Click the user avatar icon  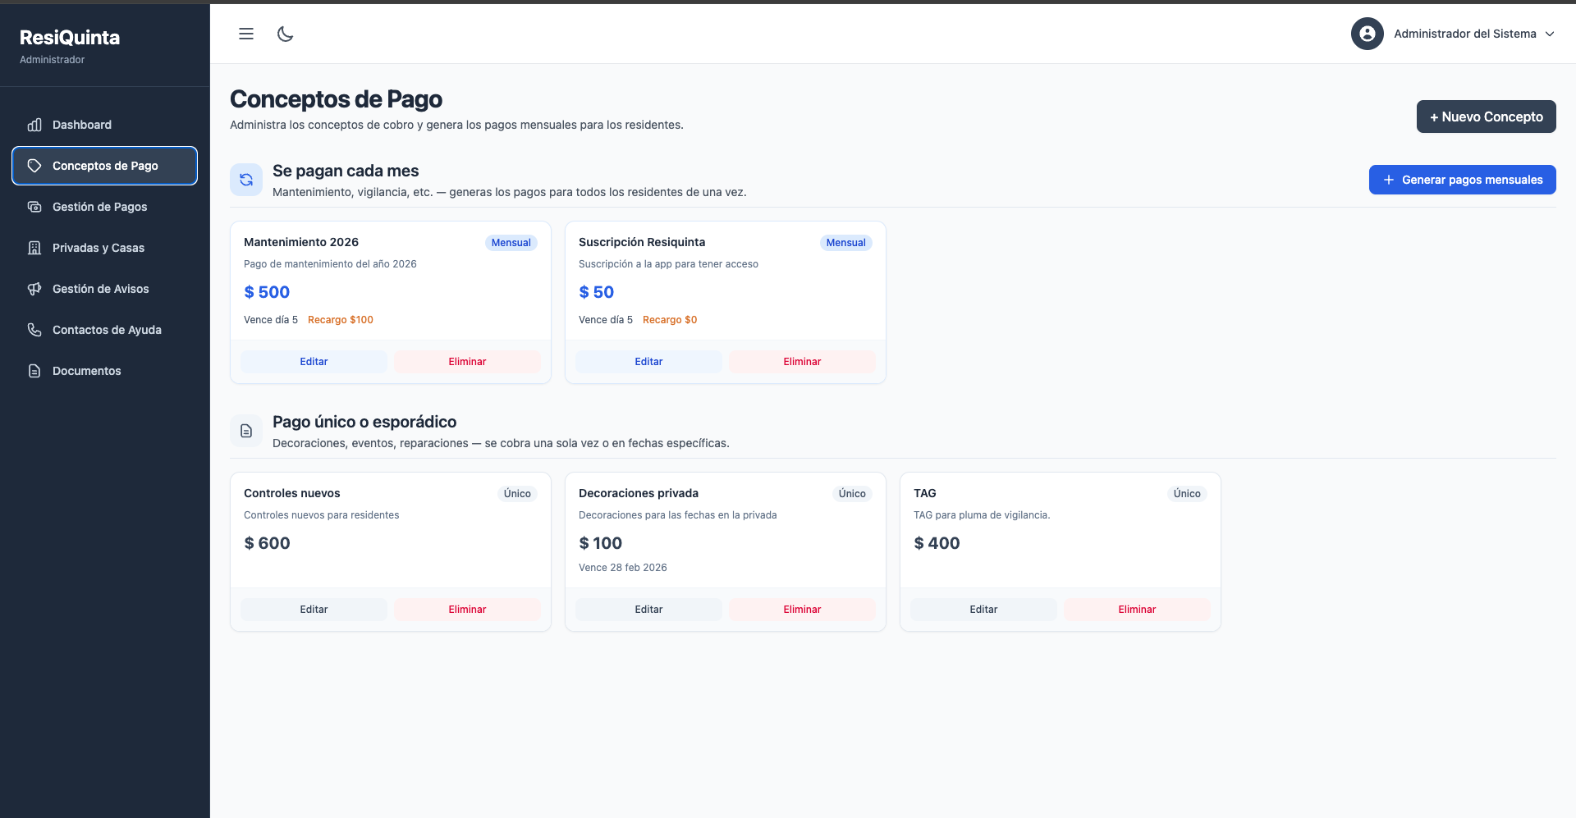(1368, 34)
